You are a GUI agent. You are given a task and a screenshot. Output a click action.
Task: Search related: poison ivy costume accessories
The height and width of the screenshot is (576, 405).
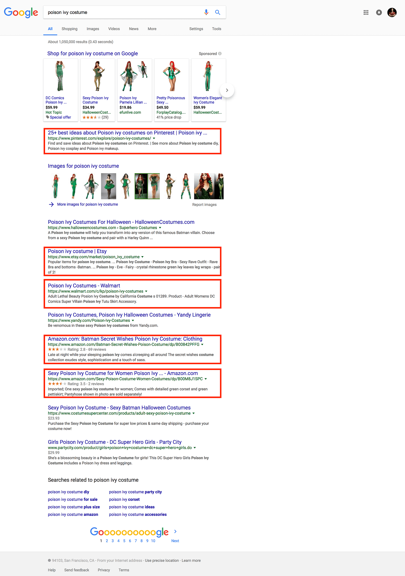pyautogui.click(x=138, y=514)
